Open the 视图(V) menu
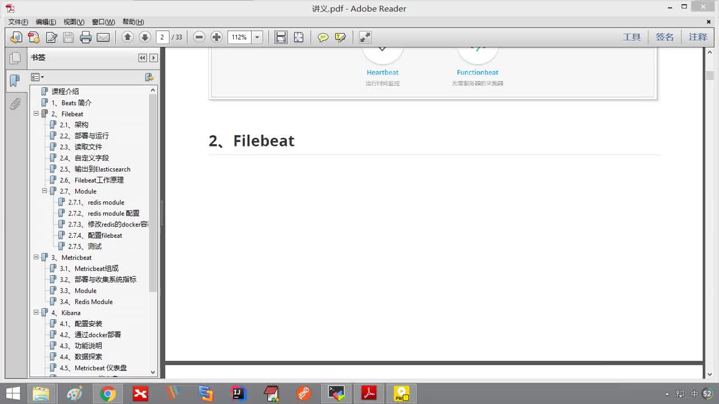The image size is (719, 404). [74, 22]
